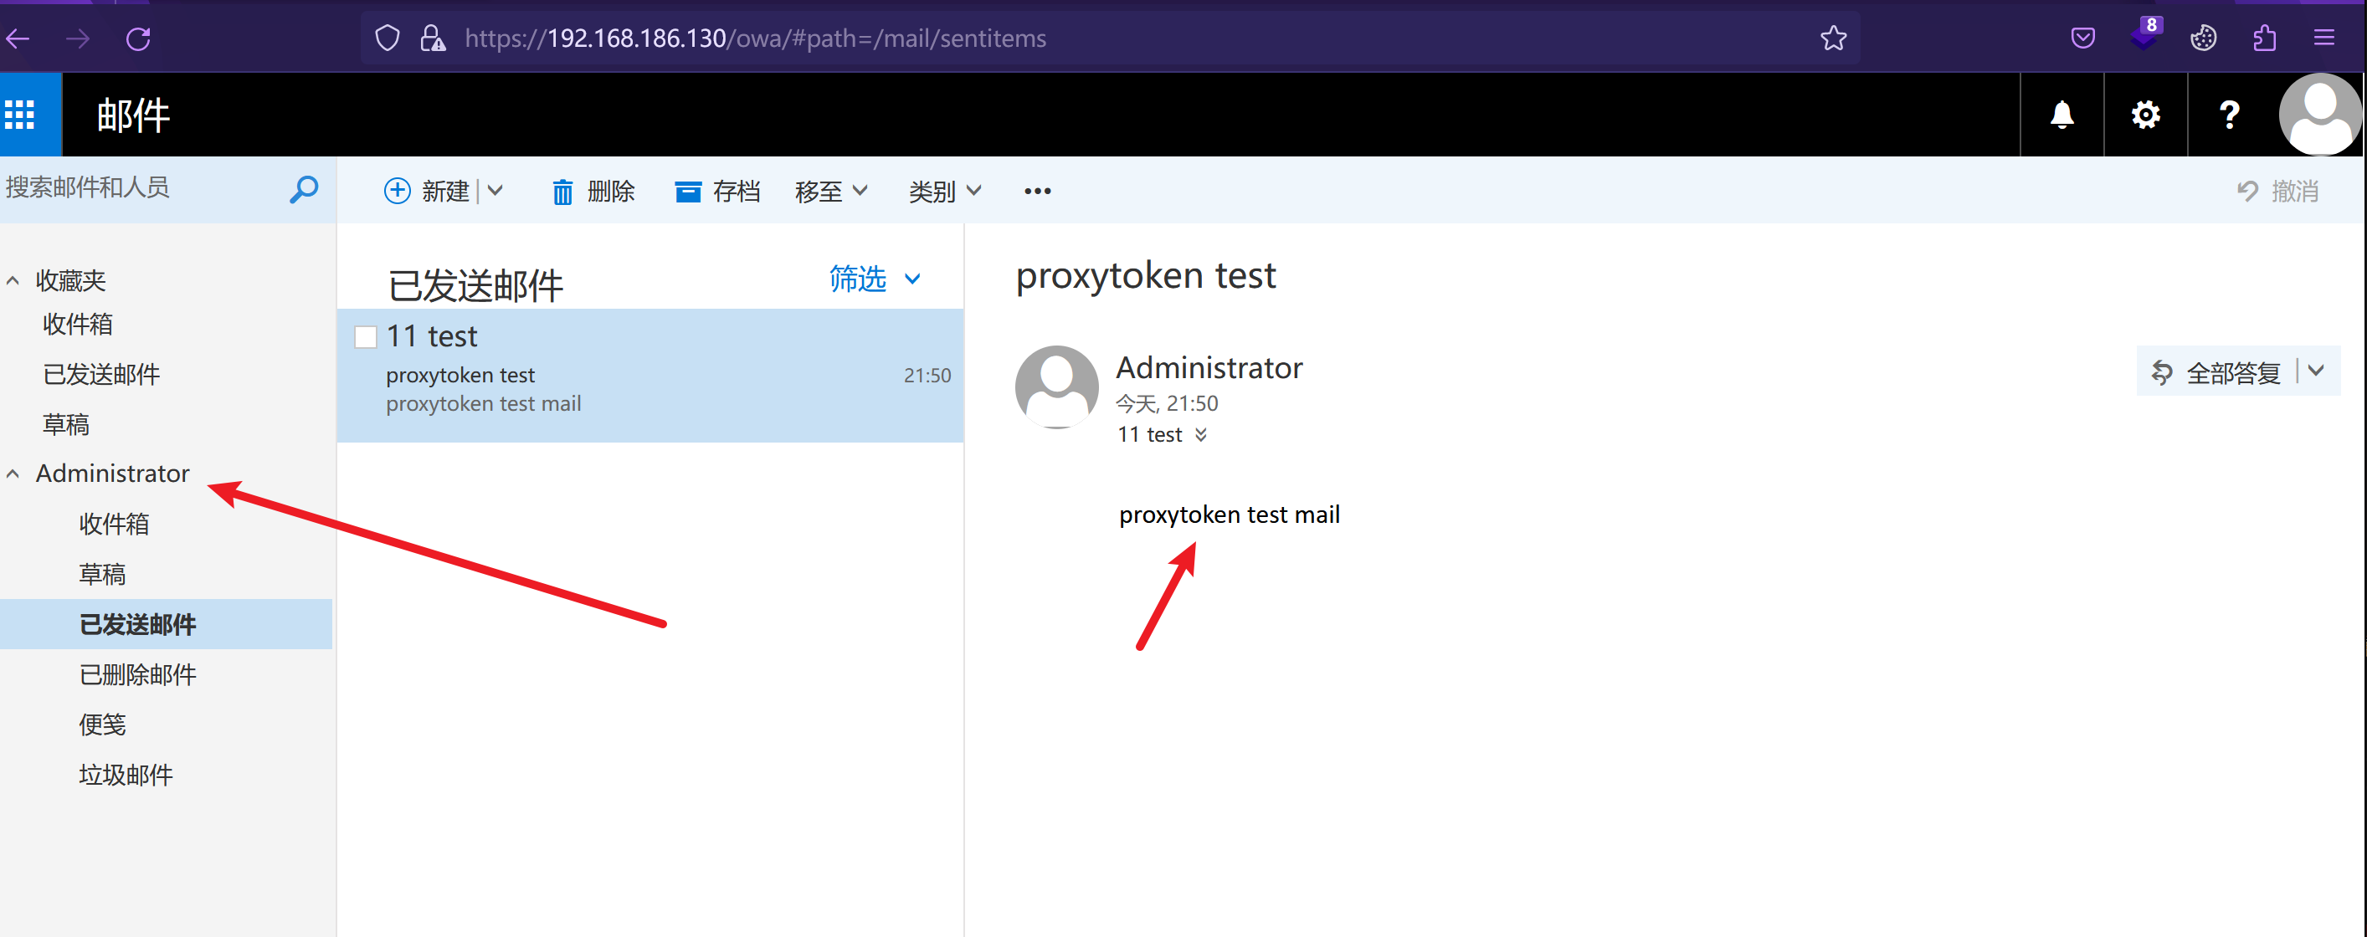
Task: Expand recipient details next to 11 test
Action: pos(1201,434)
